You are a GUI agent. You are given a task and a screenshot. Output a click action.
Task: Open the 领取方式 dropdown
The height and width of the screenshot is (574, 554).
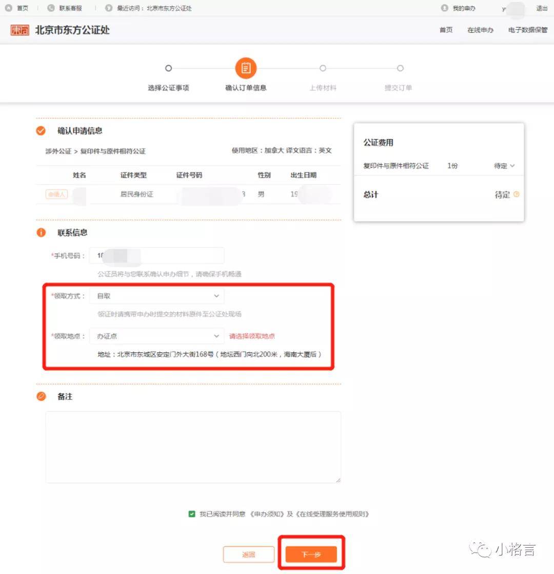coord(156,296)
